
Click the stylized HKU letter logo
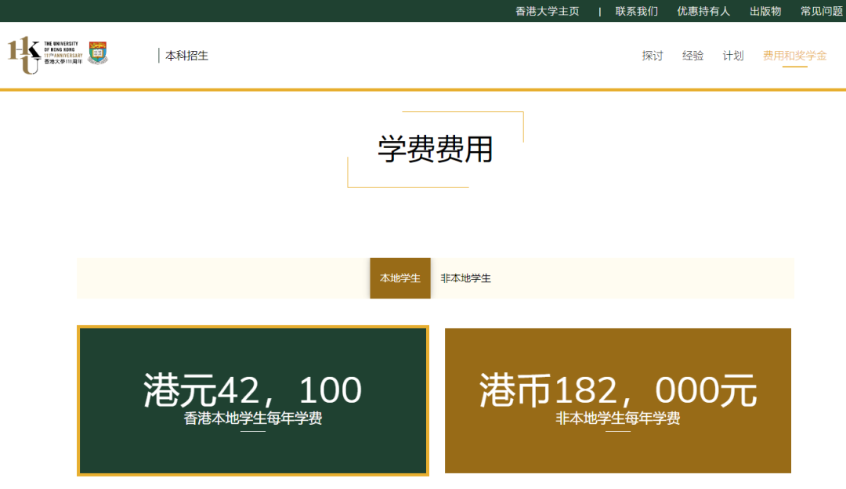click(x=23, y=51)
